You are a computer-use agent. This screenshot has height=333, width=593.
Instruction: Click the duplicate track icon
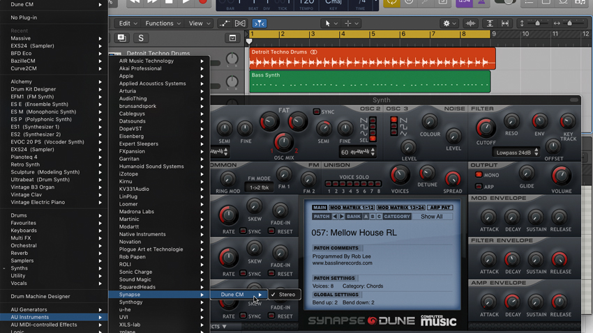tap(122, 38)
